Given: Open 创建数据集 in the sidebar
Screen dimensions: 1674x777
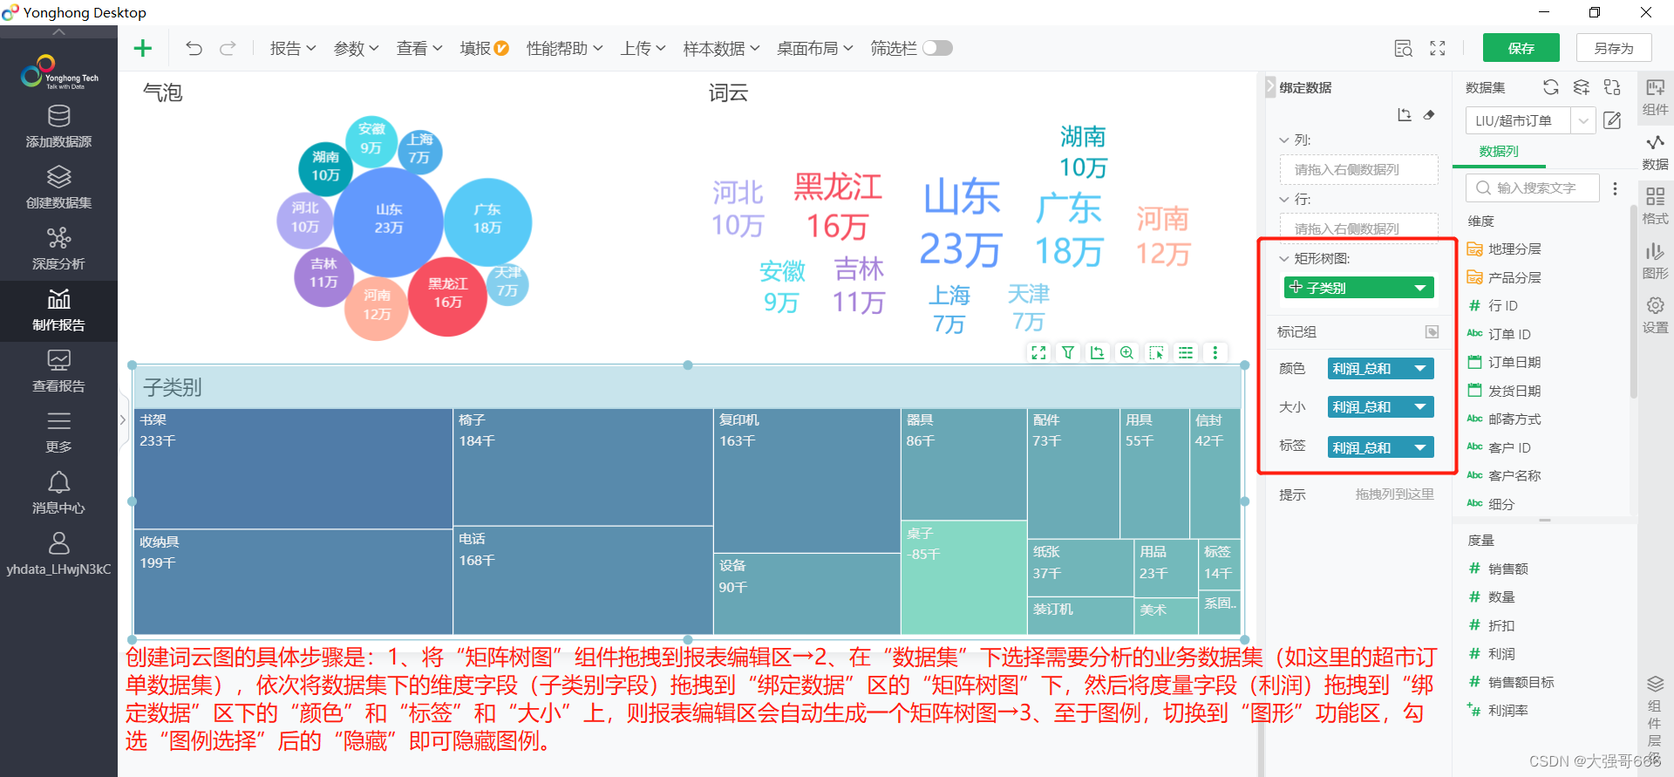Looking at the screenshot, I should pyautogui.click(x=58, y=187).
